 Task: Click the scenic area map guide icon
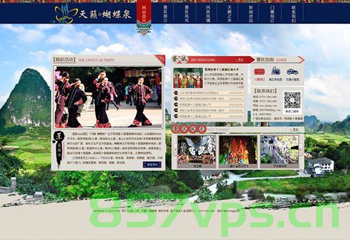click(x=275, y=71)
